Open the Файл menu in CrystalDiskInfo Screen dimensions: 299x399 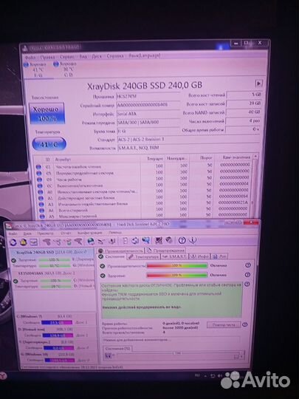(31, 57)
